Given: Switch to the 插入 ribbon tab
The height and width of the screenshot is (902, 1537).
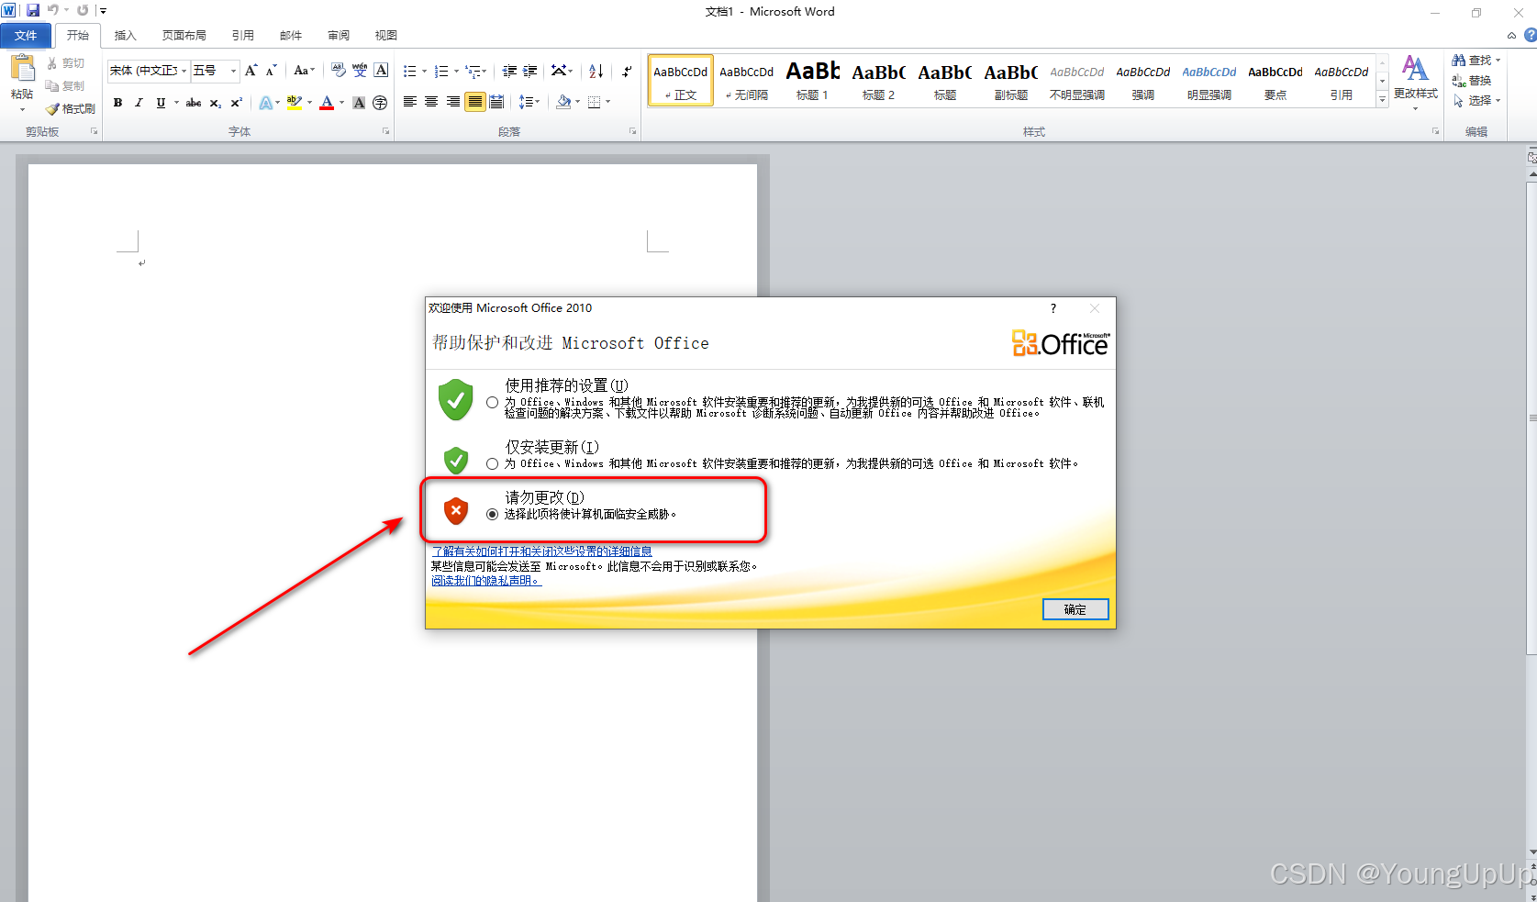Looking at the screenshot, I should pos(125,35).
